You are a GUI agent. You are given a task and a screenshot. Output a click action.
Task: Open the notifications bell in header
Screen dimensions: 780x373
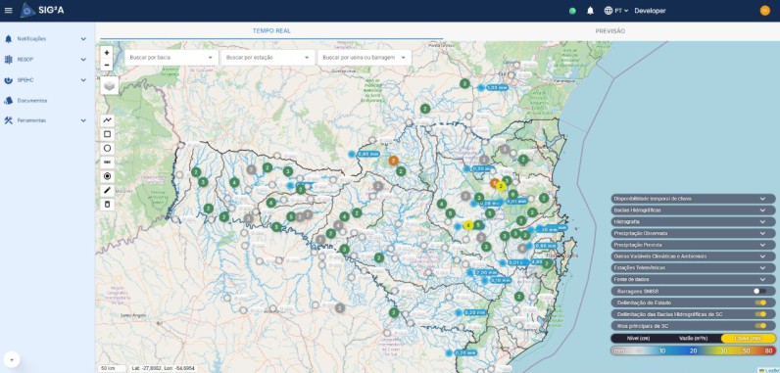[591, 11]
